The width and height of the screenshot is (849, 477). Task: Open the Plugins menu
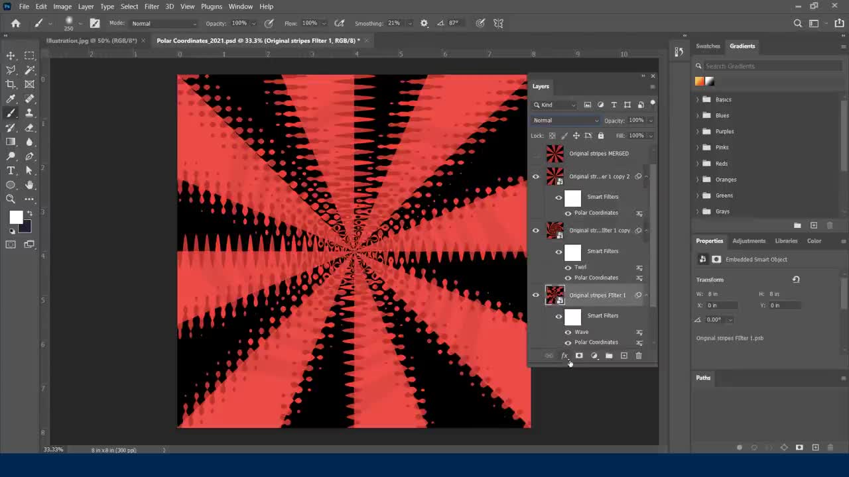click(212, 6)
